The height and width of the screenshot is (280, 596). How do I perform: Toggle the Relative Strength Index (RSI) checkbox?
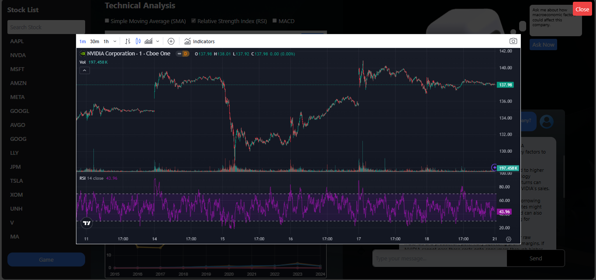(x=194, y=20)
